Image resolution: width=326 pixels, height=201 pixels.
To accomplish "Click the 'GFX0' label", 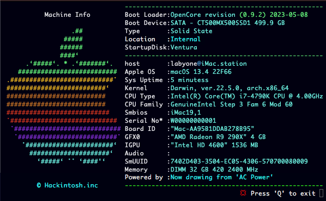I will pyautogui.click(x=132, y=137).
